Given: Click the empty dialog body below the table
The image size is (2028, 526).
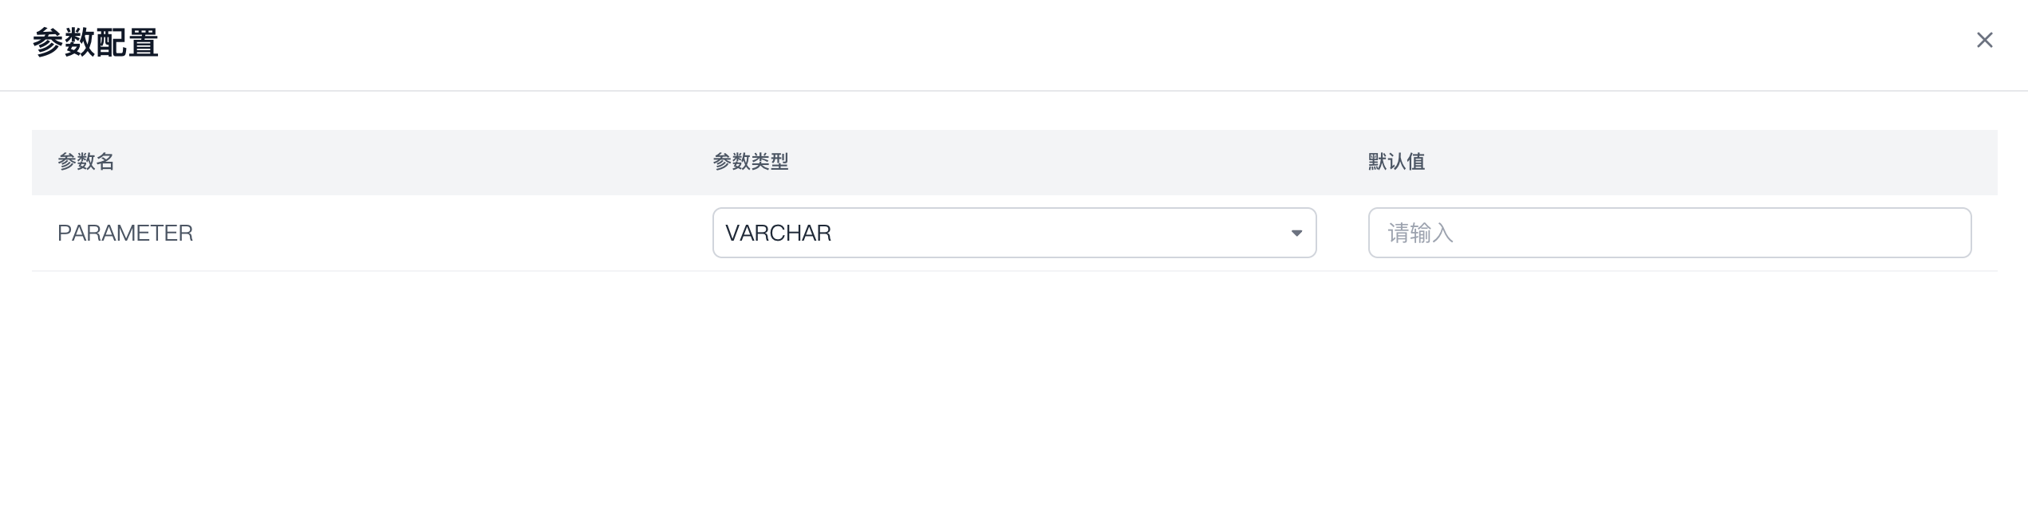Looking at the screenshot, I should tap(1013, 398).
